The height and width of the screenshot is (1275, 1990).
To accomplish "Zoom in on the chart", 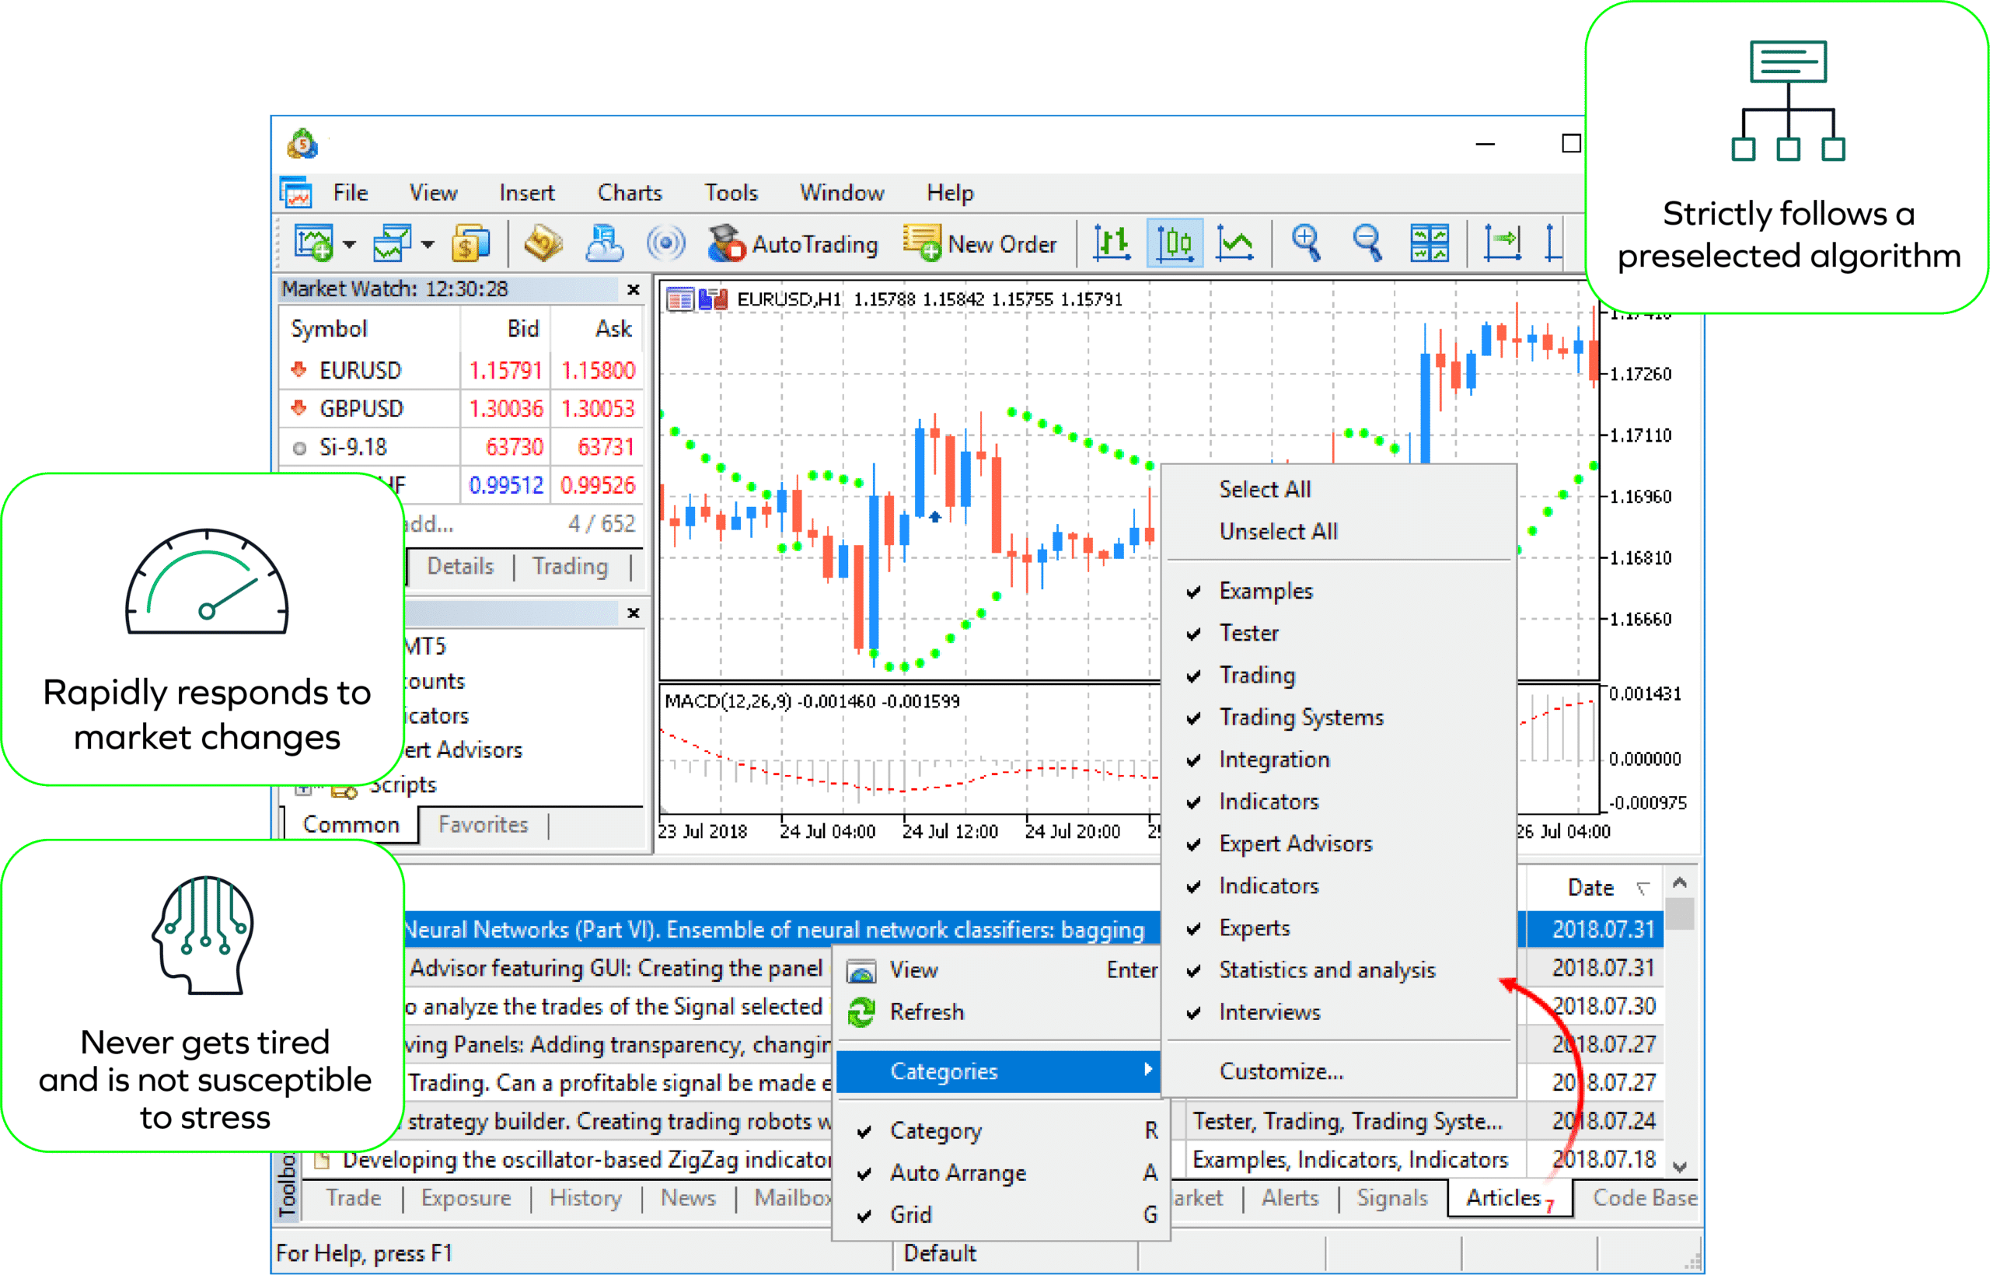I will pos(1306,243).
